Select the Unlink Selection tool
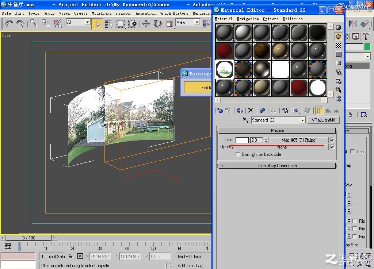Viewport: 374px width, 269px height. click(x=46, y=24)
